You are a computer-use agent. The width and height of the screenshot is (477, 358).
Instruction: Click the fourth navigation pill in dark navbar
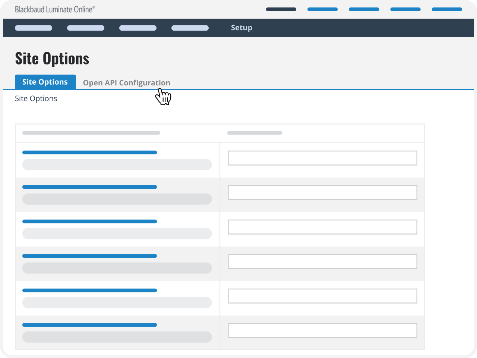[x=190, y=28]
